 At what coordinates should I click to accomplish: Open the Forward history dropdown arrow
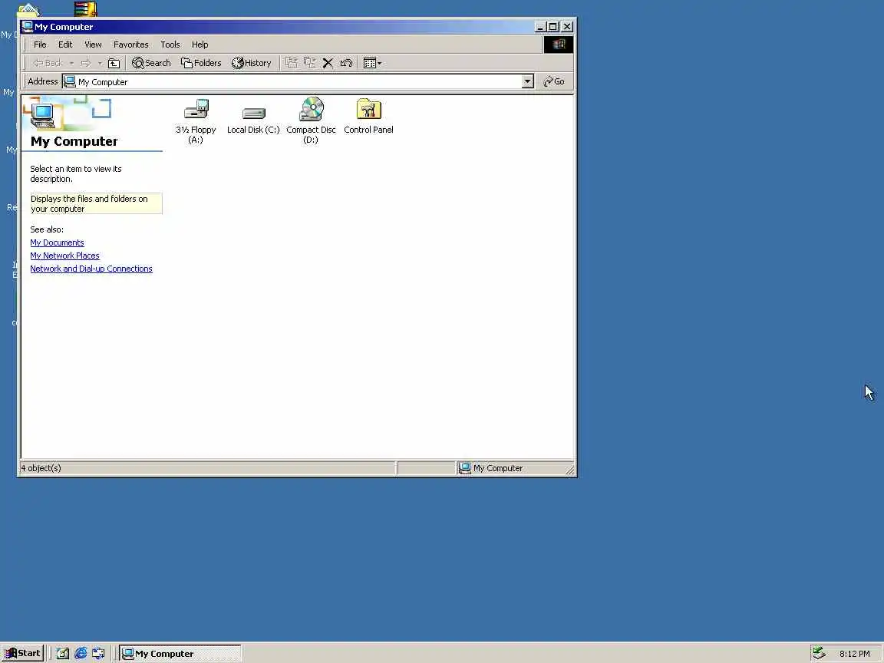click(x=100, y=63)
